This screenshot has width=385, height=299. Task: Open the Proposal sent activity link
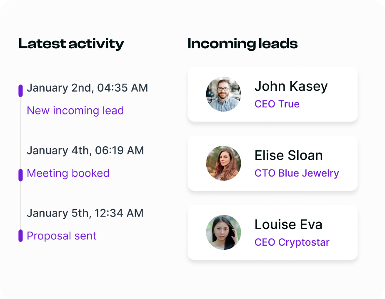click(62, 236)
